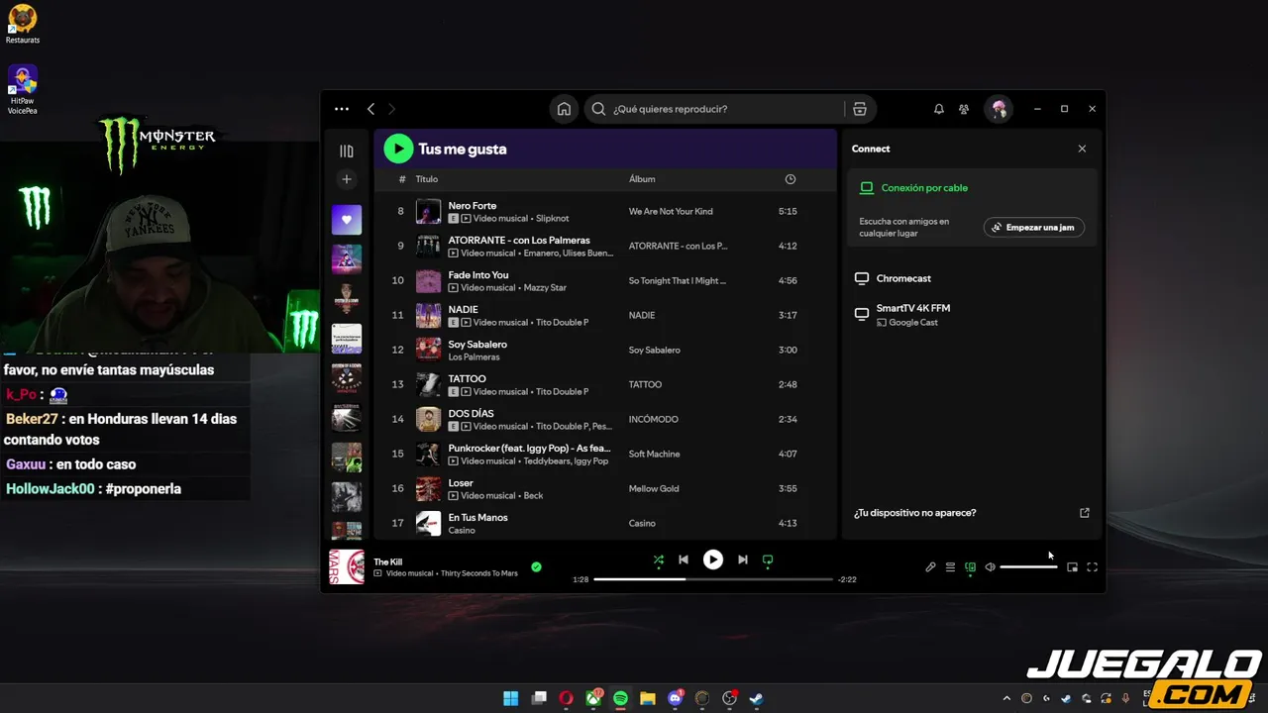Open the notifications bell
The image size is (1268, 713).
pyautogui.click(x=939, y=109)
